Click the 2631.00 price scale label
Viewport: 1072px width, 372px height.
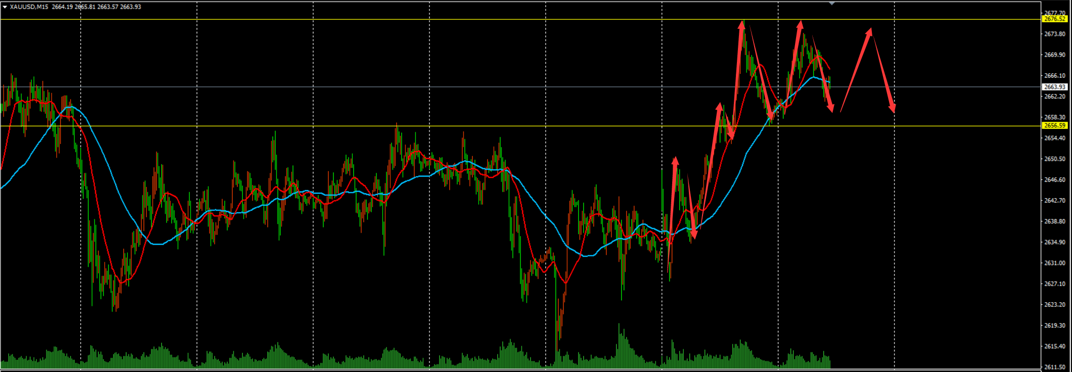(x=1055, y=263)
